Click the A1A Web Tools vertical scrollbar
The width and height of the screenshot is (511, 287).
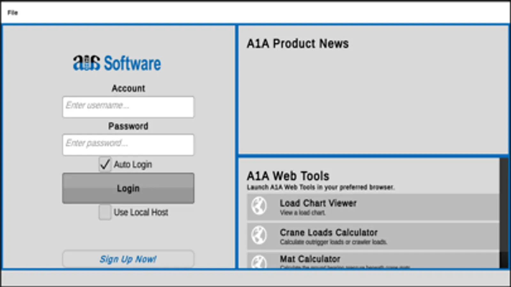(504, 213)
